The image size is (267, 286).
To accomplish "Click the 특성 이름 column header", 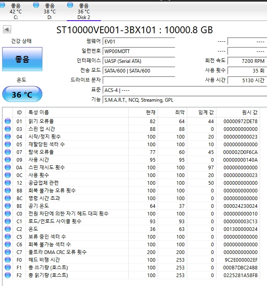I will 77,112.
